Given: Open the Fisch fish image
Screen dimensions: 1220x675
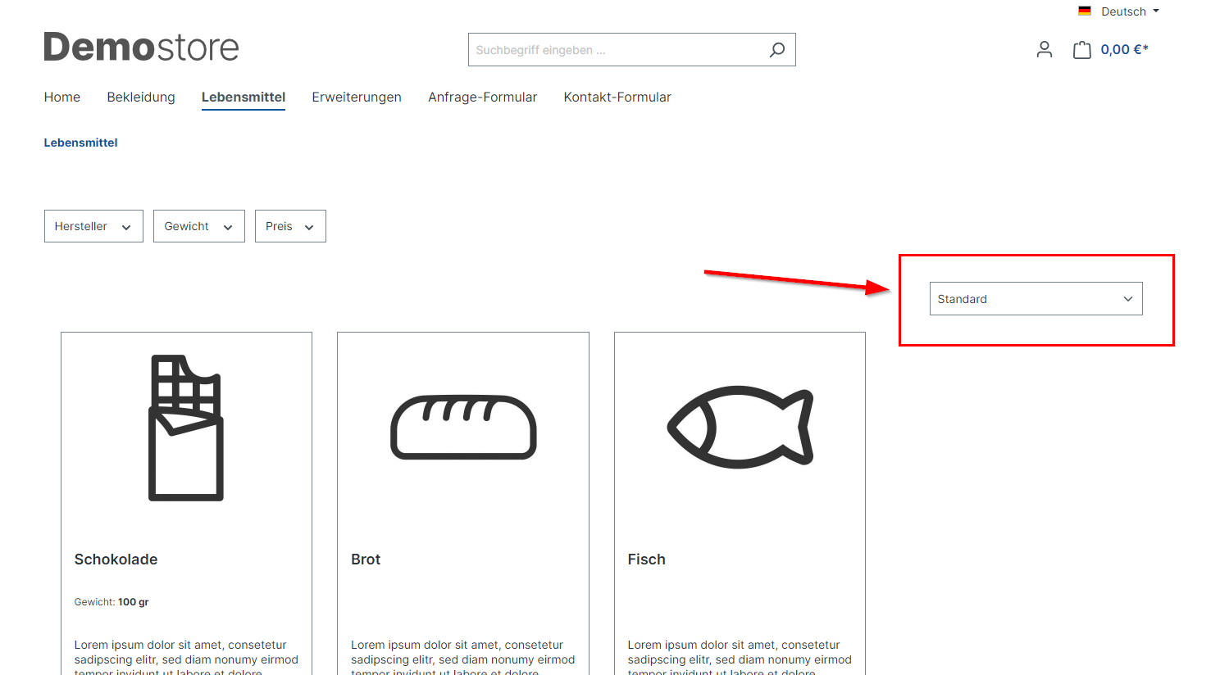Looking at the screenshot, I should click(x=740, y=428).
